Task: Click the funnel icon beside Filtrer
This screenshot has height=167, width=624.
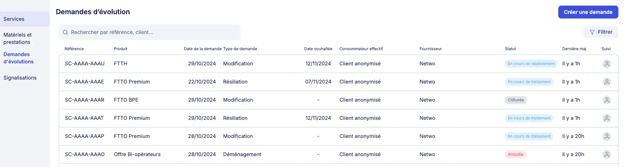Action: click(x=592, y=32)
